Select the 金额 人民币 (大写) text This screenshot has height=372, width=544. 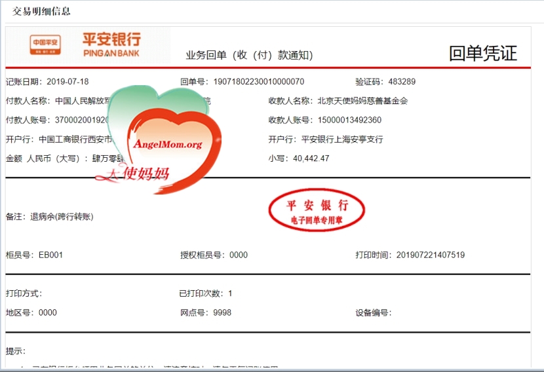64,158
